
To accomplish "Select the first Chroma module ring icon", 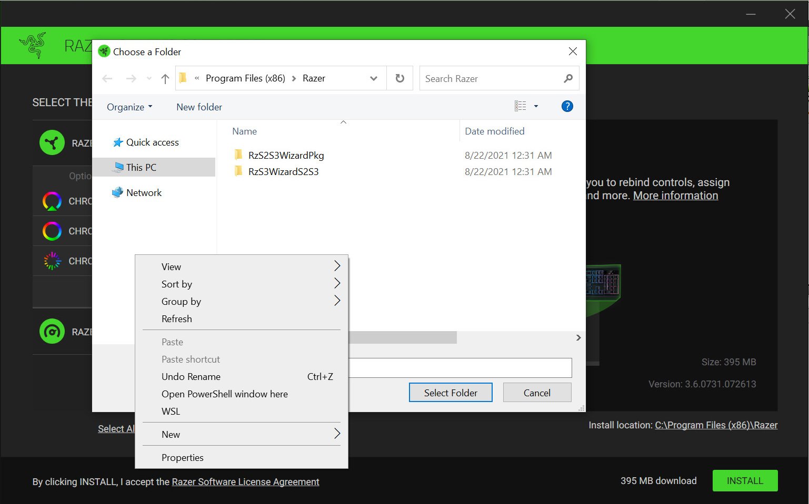I will [x=52, y=201].
